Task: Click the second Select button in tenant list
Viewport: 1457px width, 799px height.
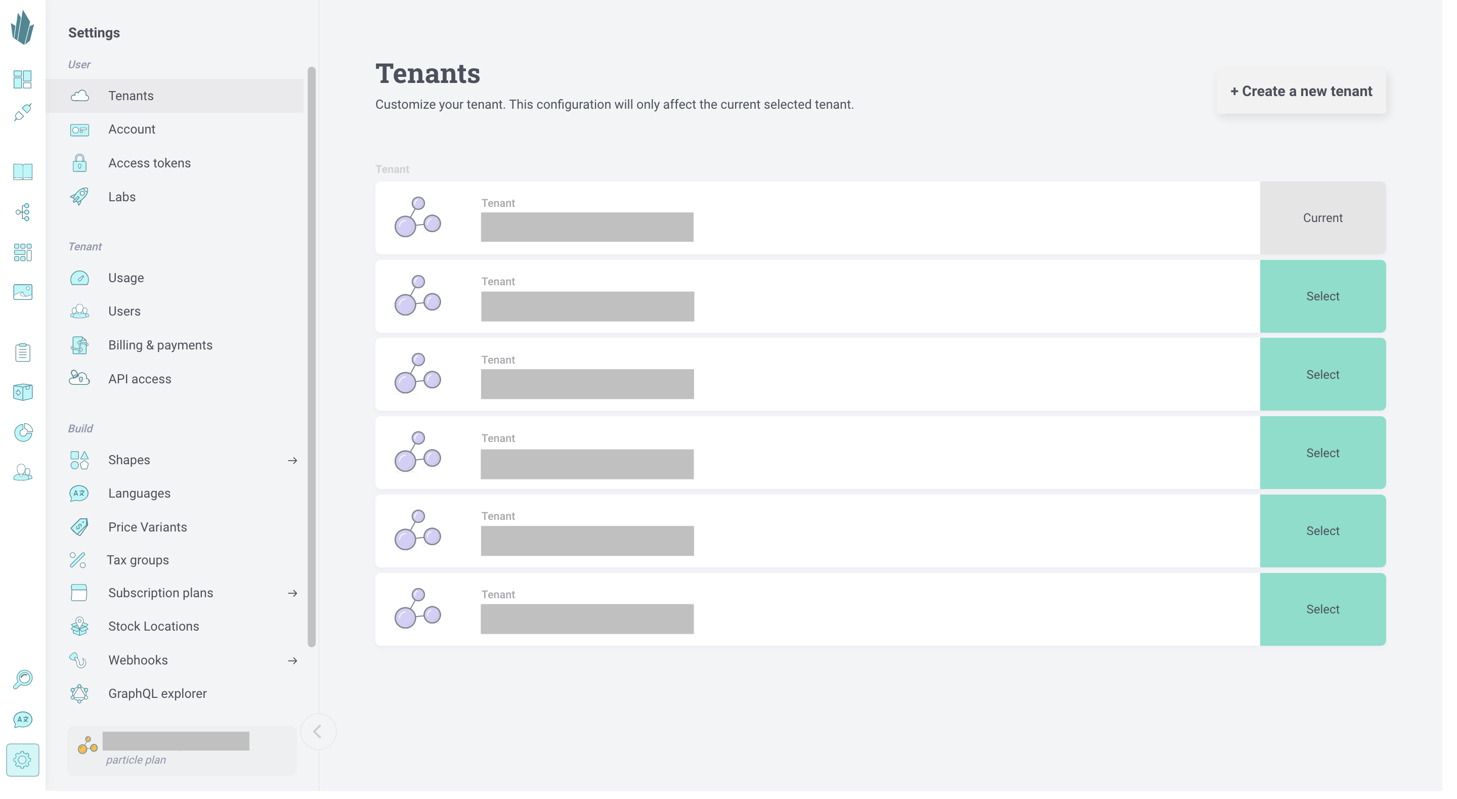Action: pos(1322,374)
